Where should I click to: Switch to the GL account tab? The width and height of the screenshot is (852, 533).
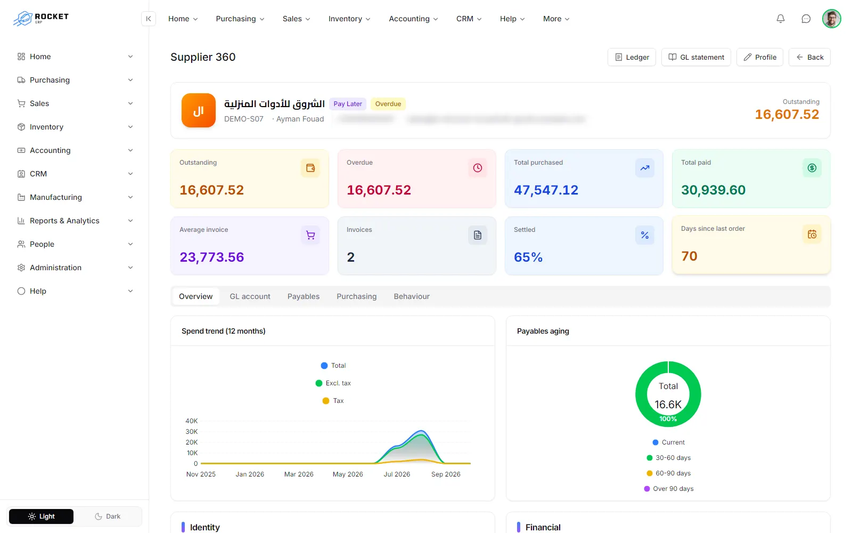tap(250, 296)
